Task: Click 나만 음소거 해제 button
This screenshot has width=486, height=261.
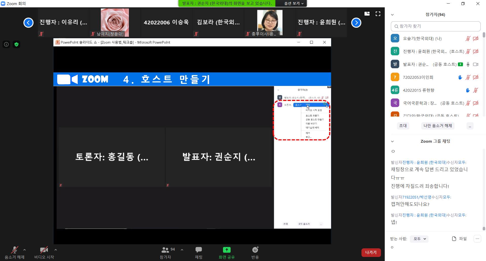Action: coord(438,126)
